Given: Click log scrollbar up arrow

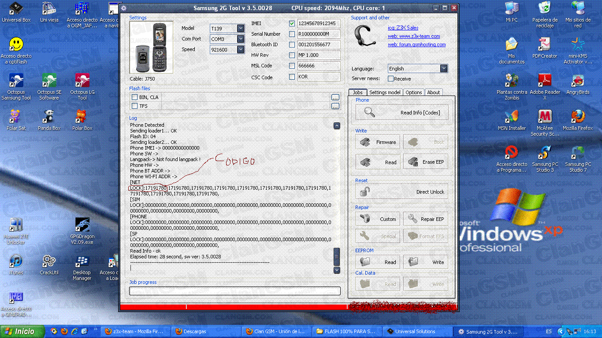Looking at the screenshot, I should click(337, 125).
